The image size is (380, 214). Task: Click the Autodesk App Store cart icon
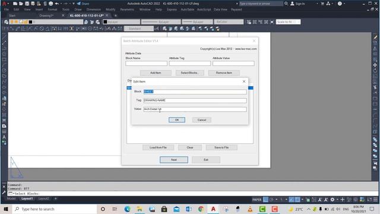coord(322,4)
